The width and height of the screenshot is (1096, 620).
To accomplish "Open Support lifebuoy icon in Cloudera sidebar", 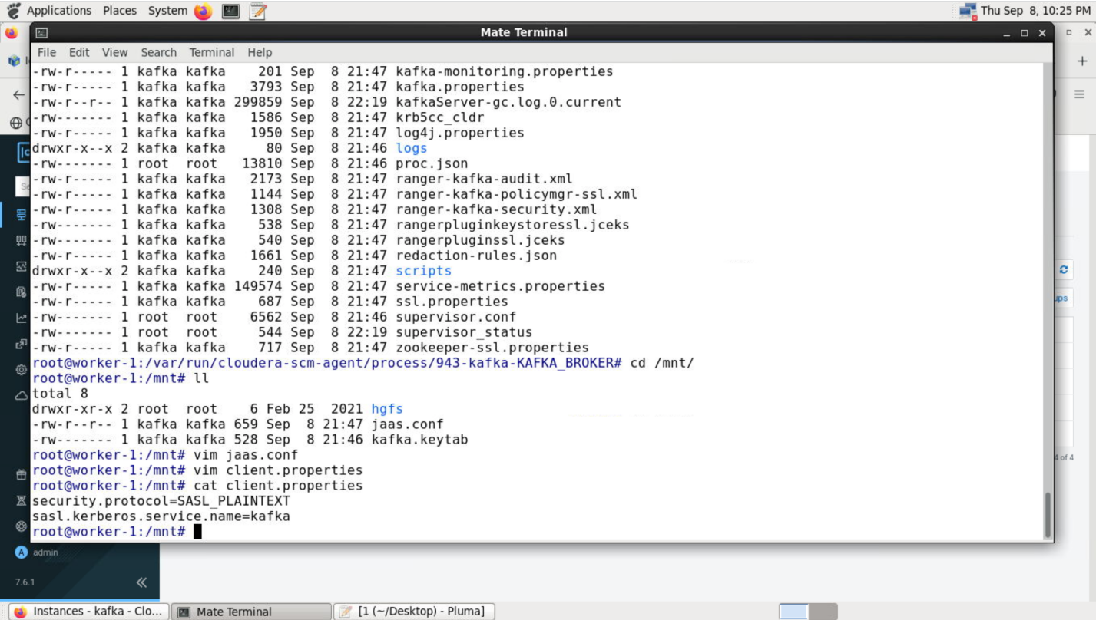I will click(22, 526).
